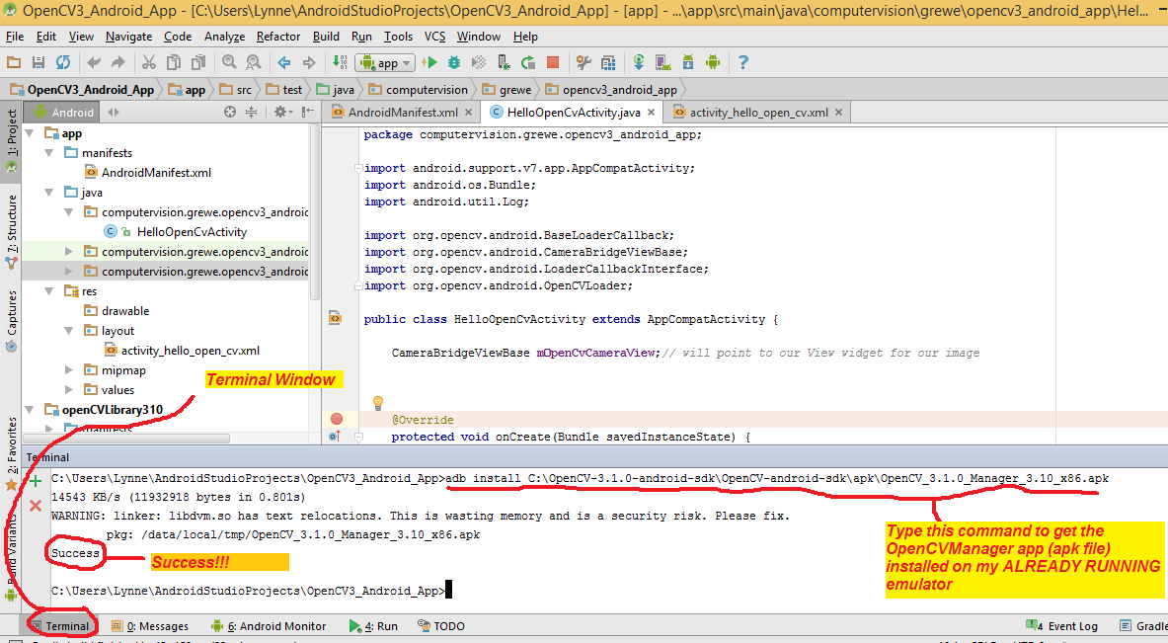The image size is (1168, 643).
Task: Click the Synchronize icon in the toolbar
Action: pyautogui.click(x=62, y=62)
